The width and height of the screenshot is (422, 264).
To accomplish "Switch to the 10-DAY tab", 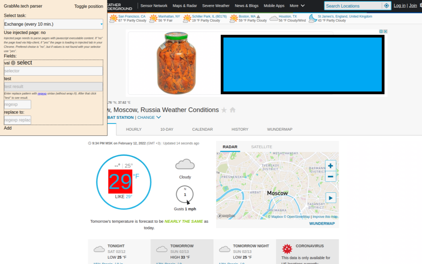I will (167, 129).
